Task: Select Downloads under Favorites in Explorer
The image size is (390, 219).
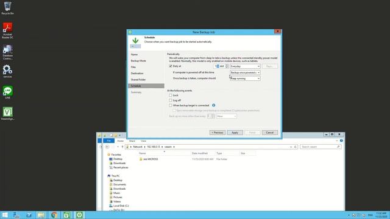Action: [x=119, y=163]
